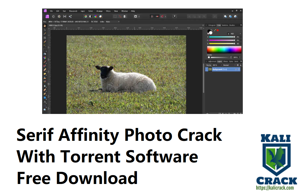Toggle the Quick Mask button
The image size is (301, 192).
135,17
